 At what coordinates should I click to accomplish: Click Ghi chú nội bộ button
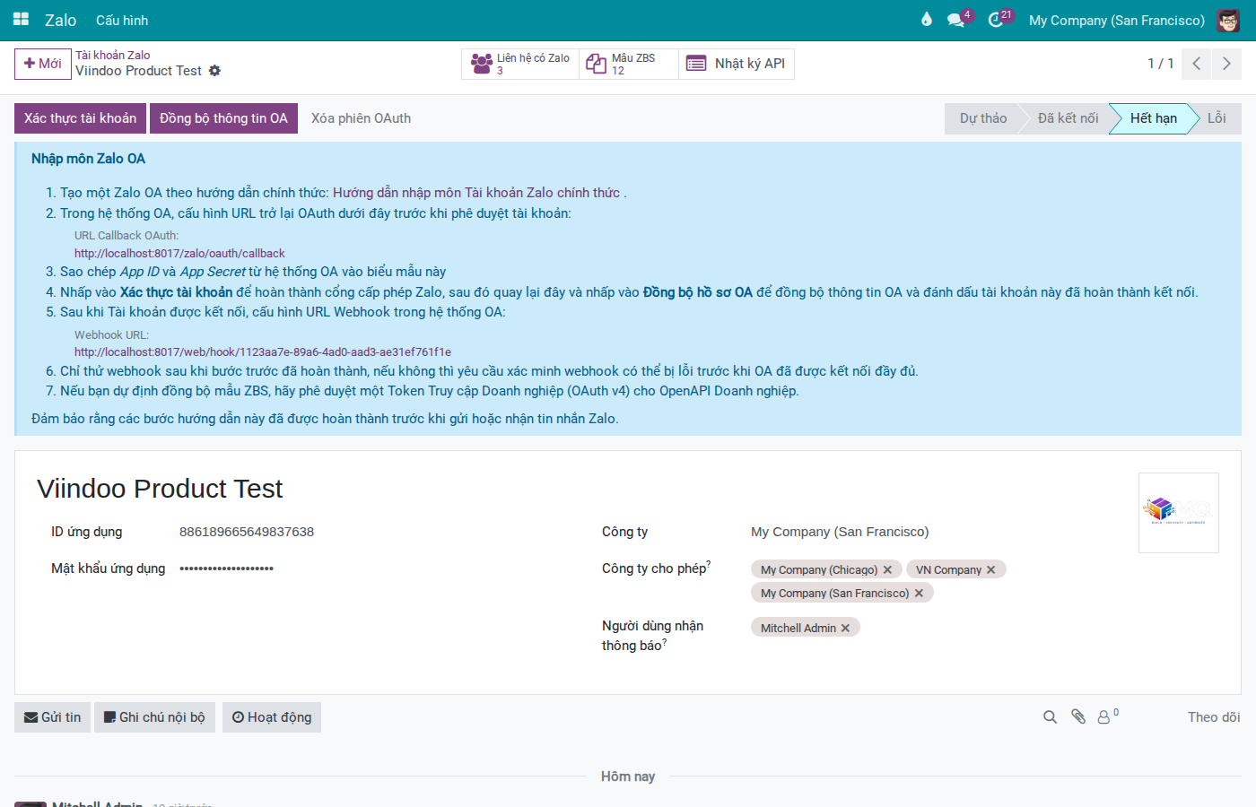tap(154, 717)
